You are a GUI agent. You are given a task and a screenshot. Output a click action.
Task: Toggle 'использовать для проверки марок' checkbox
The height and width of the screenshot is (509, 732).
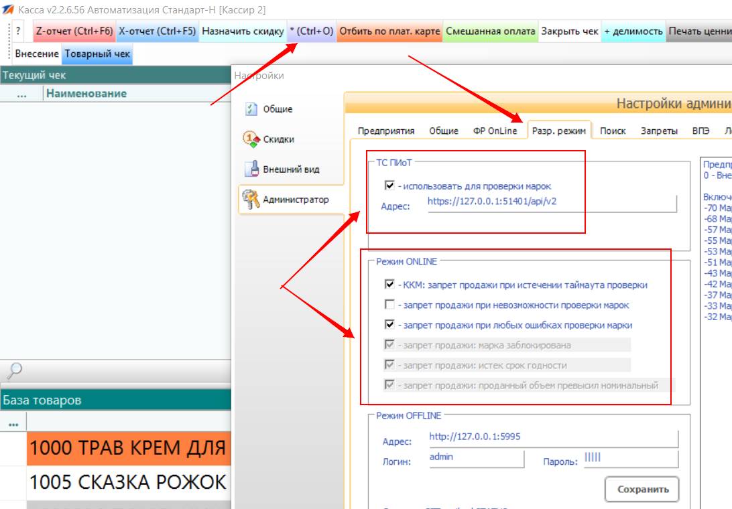coord(389,186)
